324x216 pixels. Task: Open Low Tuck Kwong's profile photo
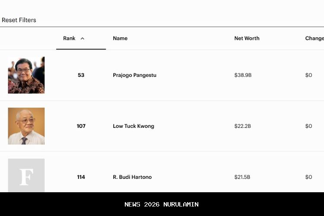[26, 126]
